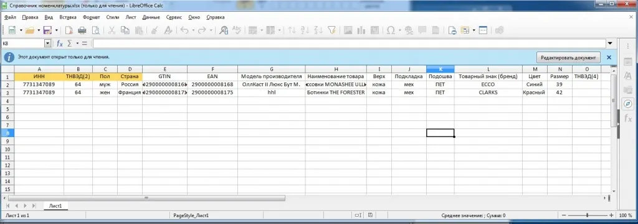638x224 pixels.
Task: Expand the formula bar arrow
Action: tap(609, 43)
